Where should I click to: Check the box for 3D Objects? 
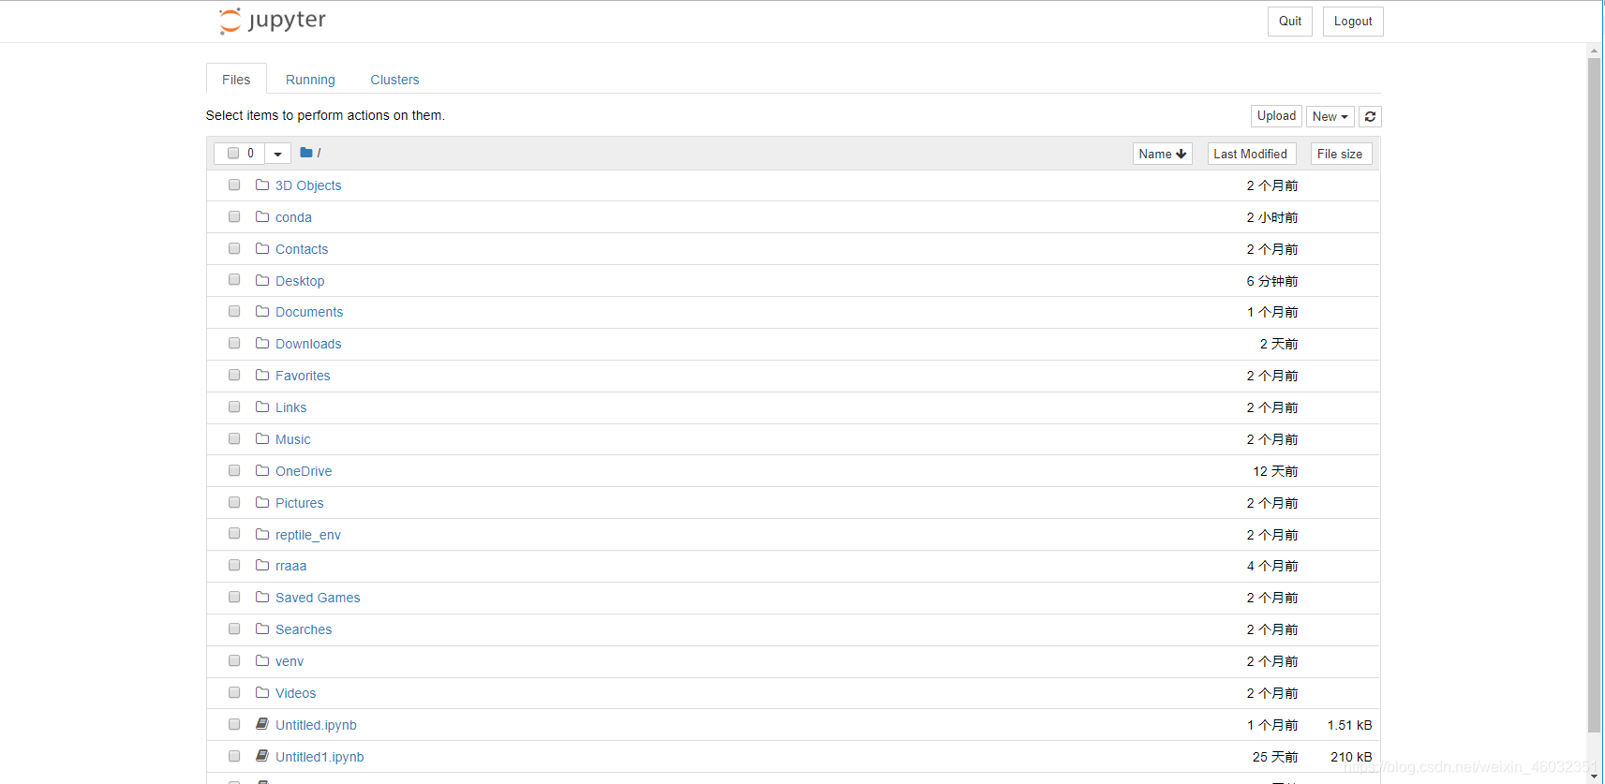[x=234, y=185]
